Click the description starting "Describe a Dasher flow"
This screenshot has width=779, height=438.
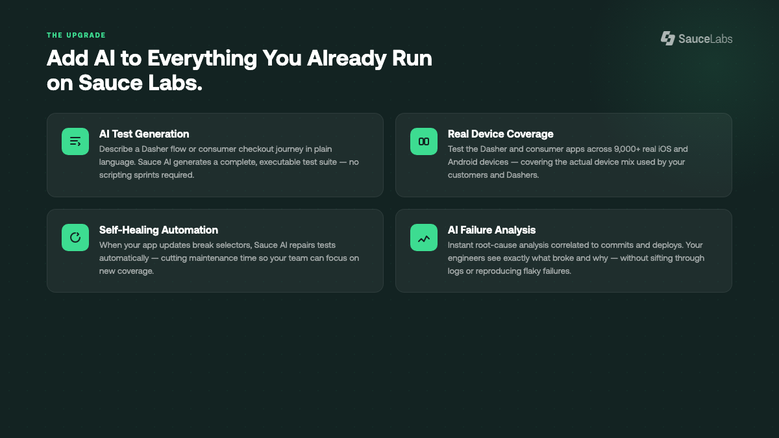point(229,162)
